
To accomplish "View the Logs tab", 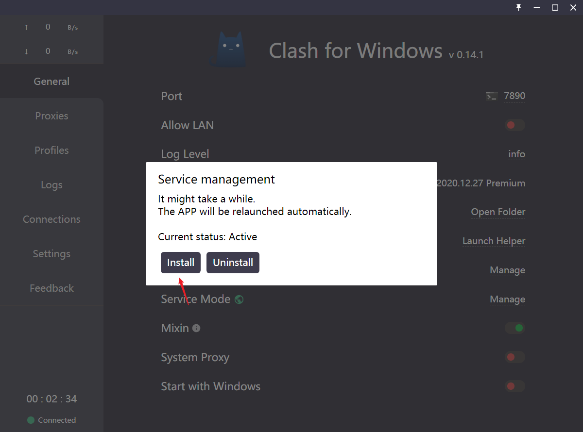I will point(51,185).
